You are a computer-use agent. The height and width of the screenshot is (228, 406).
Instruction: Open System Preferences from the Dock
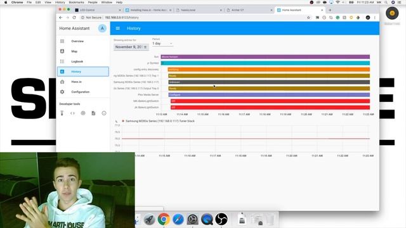click(193, 219)
